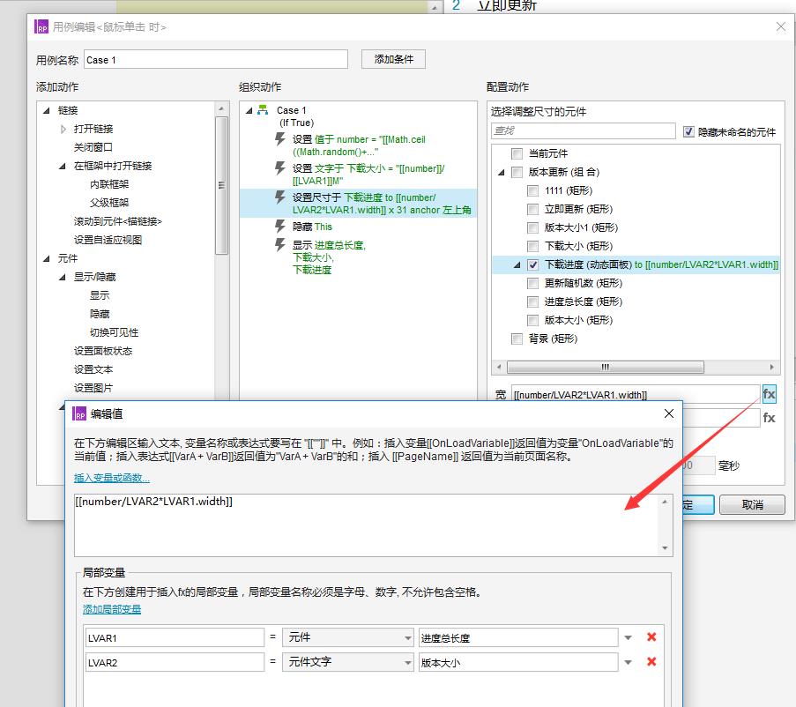Open the 进度总长度 target dropdown arrow

click(x=628, y=637)
